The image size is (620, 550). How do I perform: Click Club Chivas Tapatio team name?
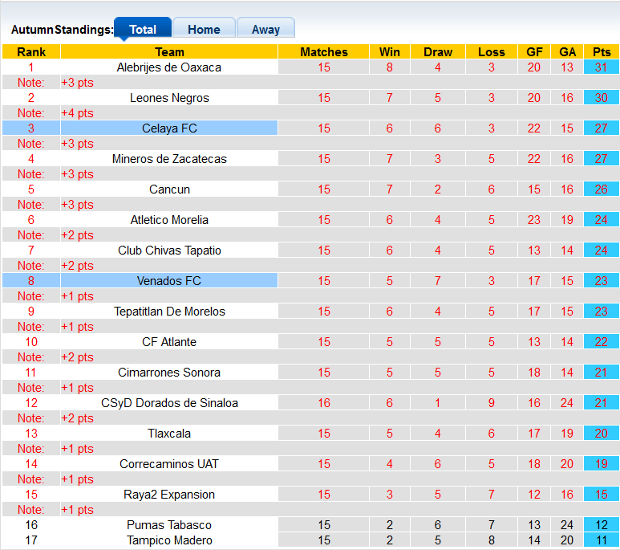(x=169, y=251)
